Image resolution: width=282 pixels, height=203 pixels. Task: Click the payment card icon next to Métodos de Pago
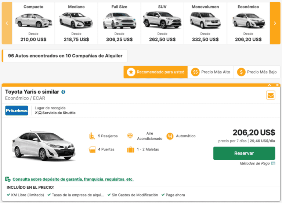pos(273,163)
